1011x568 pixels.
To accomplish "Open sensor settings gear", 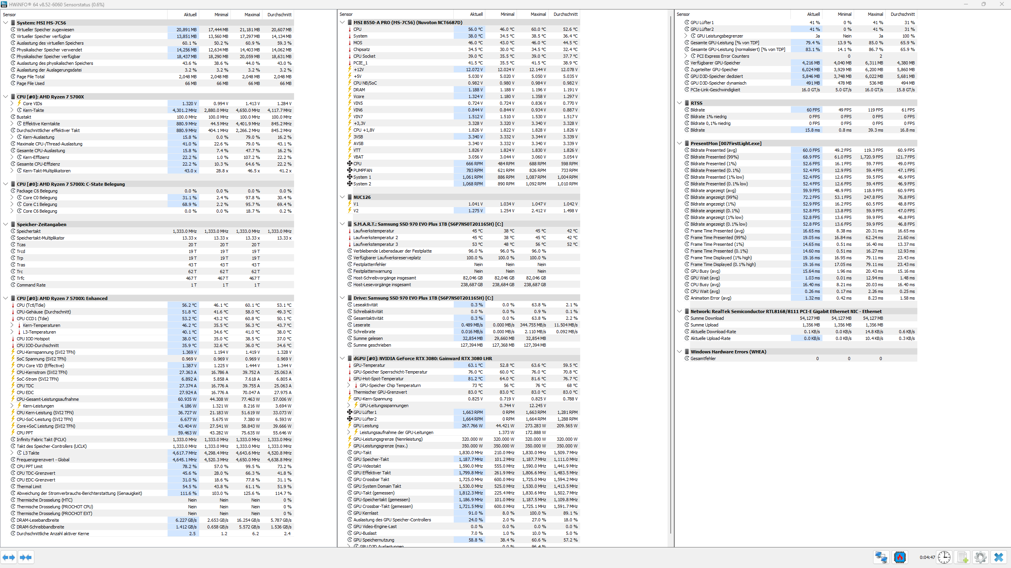I will [x=981, y=557].
